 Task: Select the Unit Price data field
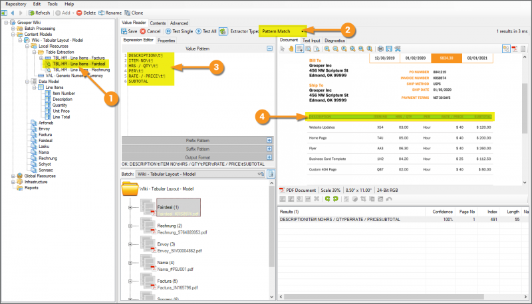(61, 111)
